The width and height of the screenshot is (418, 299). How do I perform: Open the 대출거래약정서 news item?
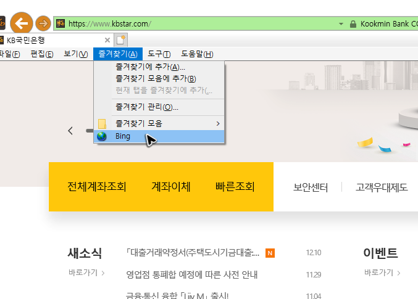click(193, 252)
